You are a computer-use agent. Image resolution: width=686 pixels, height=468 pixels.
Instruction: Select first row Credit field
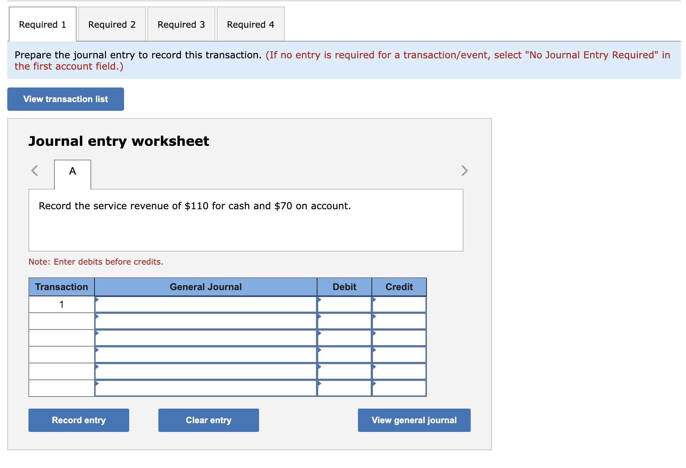[x=399, y=304]
